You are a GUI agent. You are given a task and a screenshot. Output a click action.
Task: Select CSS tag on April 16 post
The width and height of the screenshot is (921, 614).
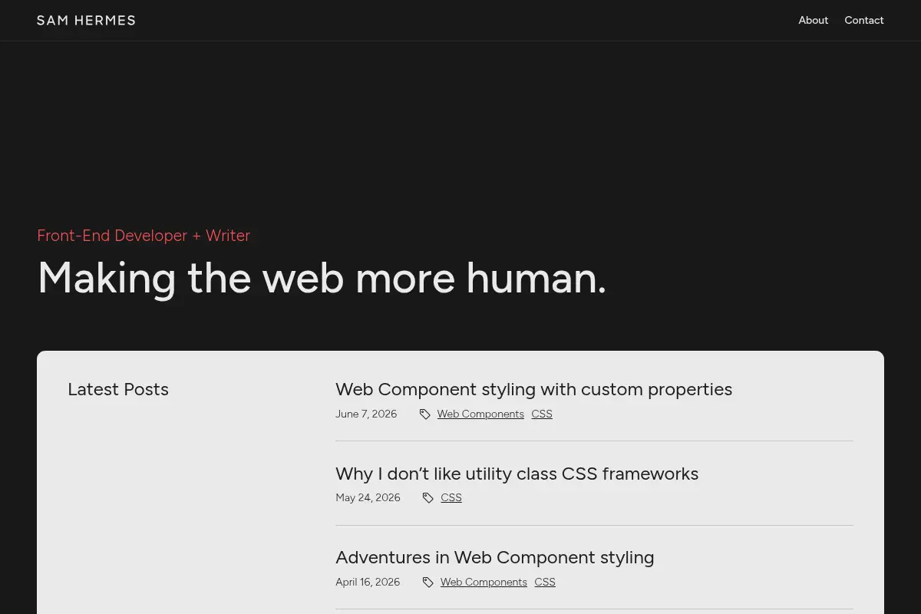tap(545, 582)
